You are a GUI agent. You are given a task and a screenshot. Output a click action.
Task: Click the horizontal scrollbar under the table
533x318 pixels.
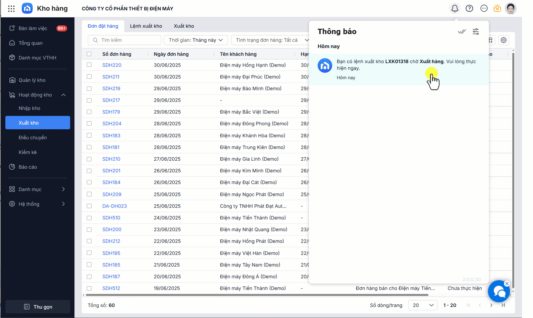[256, 295]
